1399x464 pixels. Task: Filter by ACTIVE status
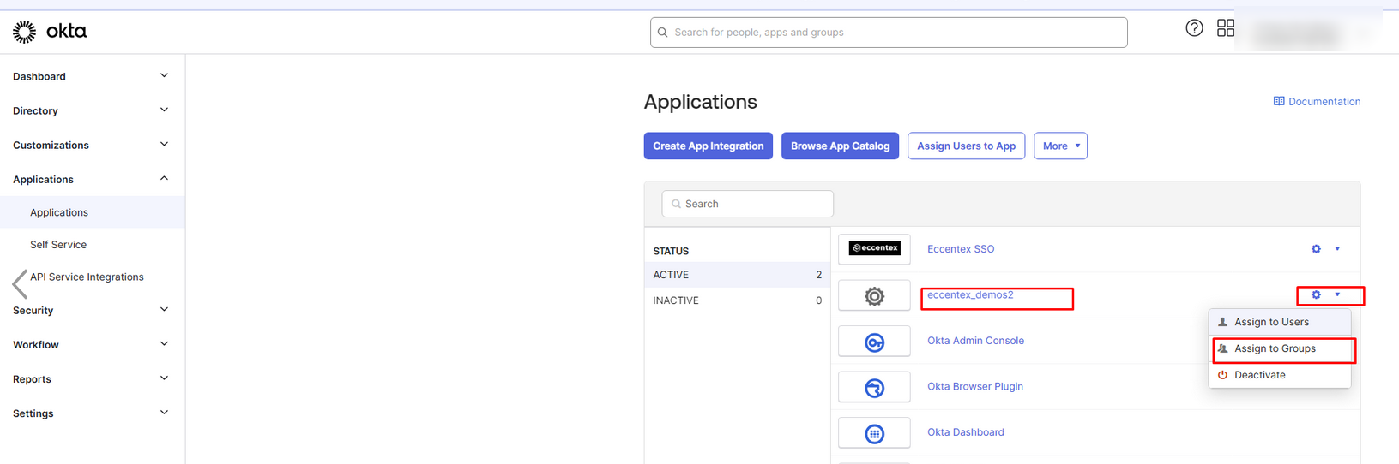pyautogui.click(x=737, y=275)
